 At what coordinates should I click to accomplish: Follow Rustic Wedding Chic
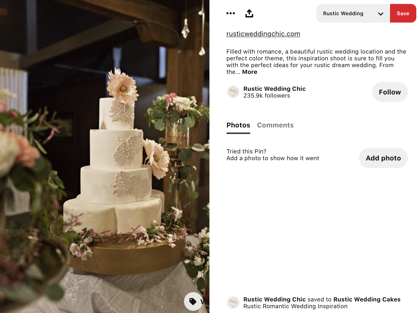pos(390,92)
